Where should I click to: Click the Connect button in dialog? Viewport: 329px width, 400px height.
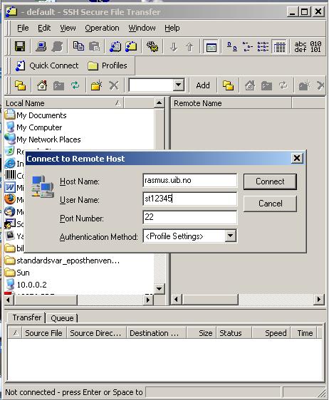click(270, 181)
